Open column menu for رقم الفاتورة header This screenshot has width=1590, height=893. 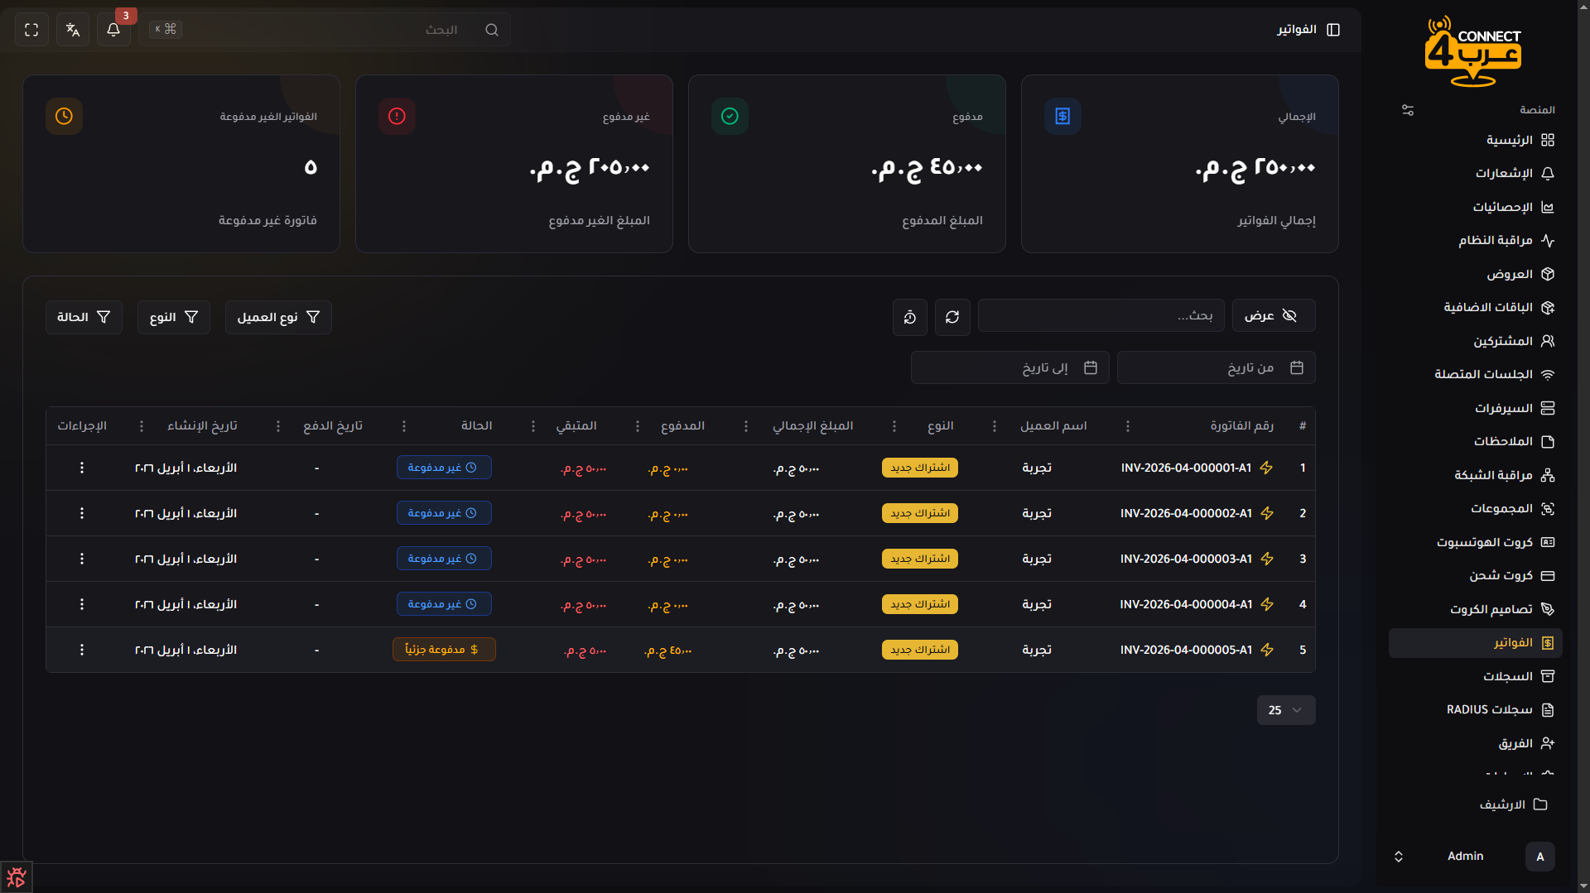1128,426
